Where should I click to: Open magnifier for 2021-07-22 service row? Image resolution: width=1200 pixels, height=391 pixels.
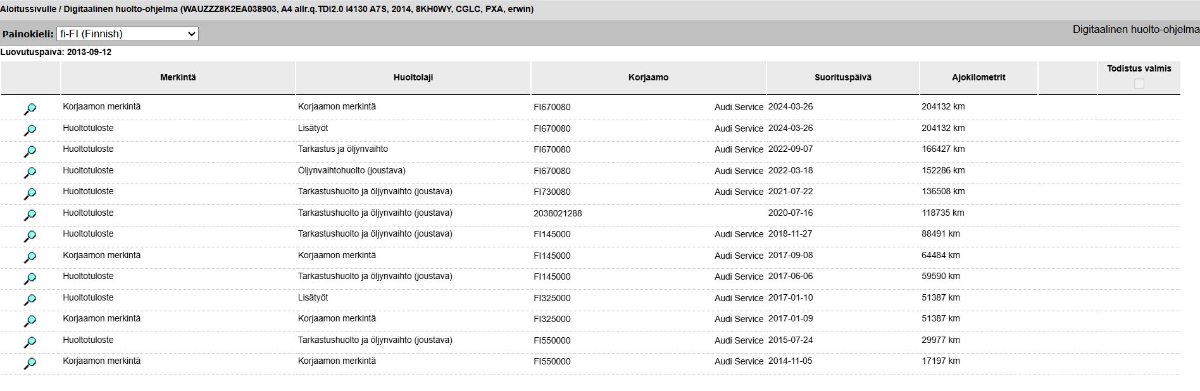coord(30,194)
